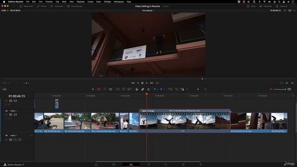The width and height of the screenshot is (297, 167).
Task: Open the Trim menu
Action: pyautogui.click(x=40, y=2)
